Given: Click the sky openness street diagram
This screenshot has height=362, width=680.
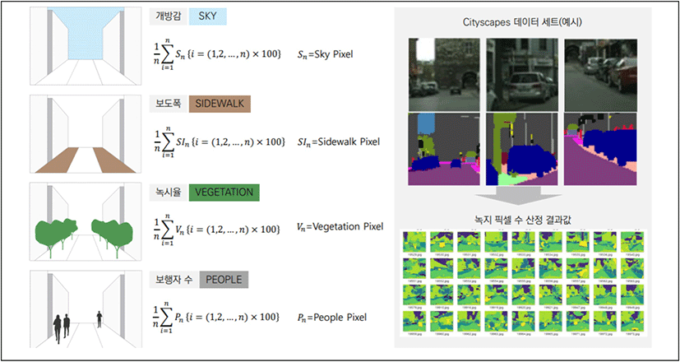Looking at the screenshot, I should pyautogui.click(x=86, y=46).
